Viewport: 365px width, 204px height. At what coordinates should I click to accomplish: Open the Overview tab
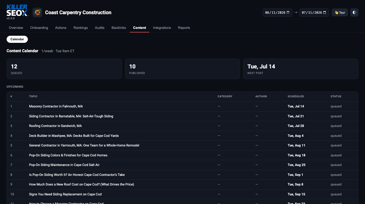tap(16, 28)
